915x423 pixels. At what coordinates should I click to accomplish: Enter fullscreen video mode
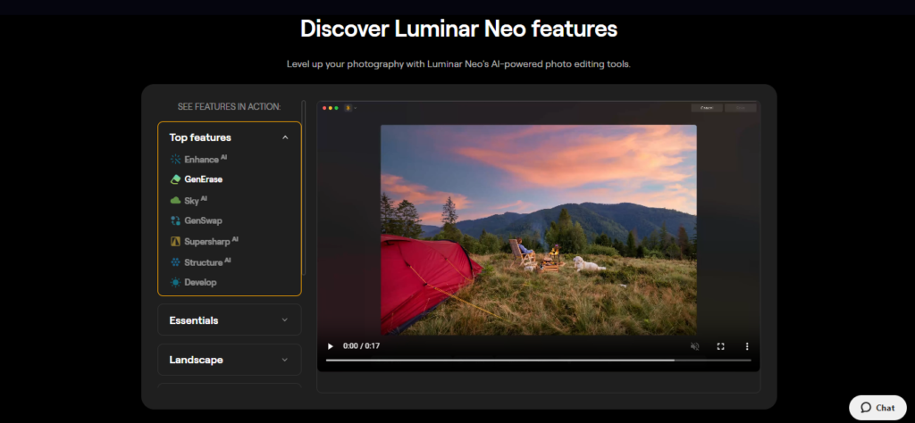click(x=721, y=346)
